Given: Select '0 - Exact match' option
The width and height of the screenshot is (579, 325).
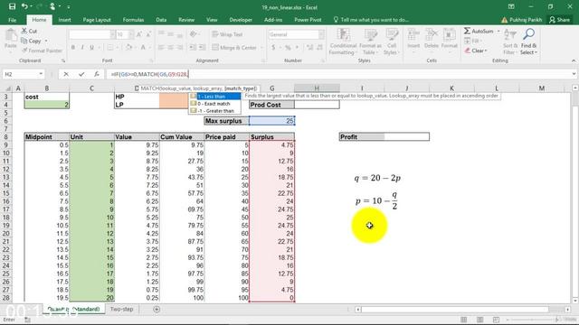Looking at the screenshot, I should pyautogui.click(x=215, y=104).
